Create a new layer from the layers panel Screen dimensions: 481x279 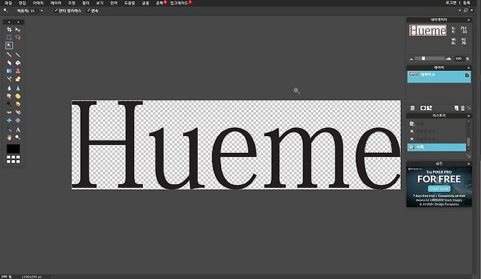tap(456, 108)
